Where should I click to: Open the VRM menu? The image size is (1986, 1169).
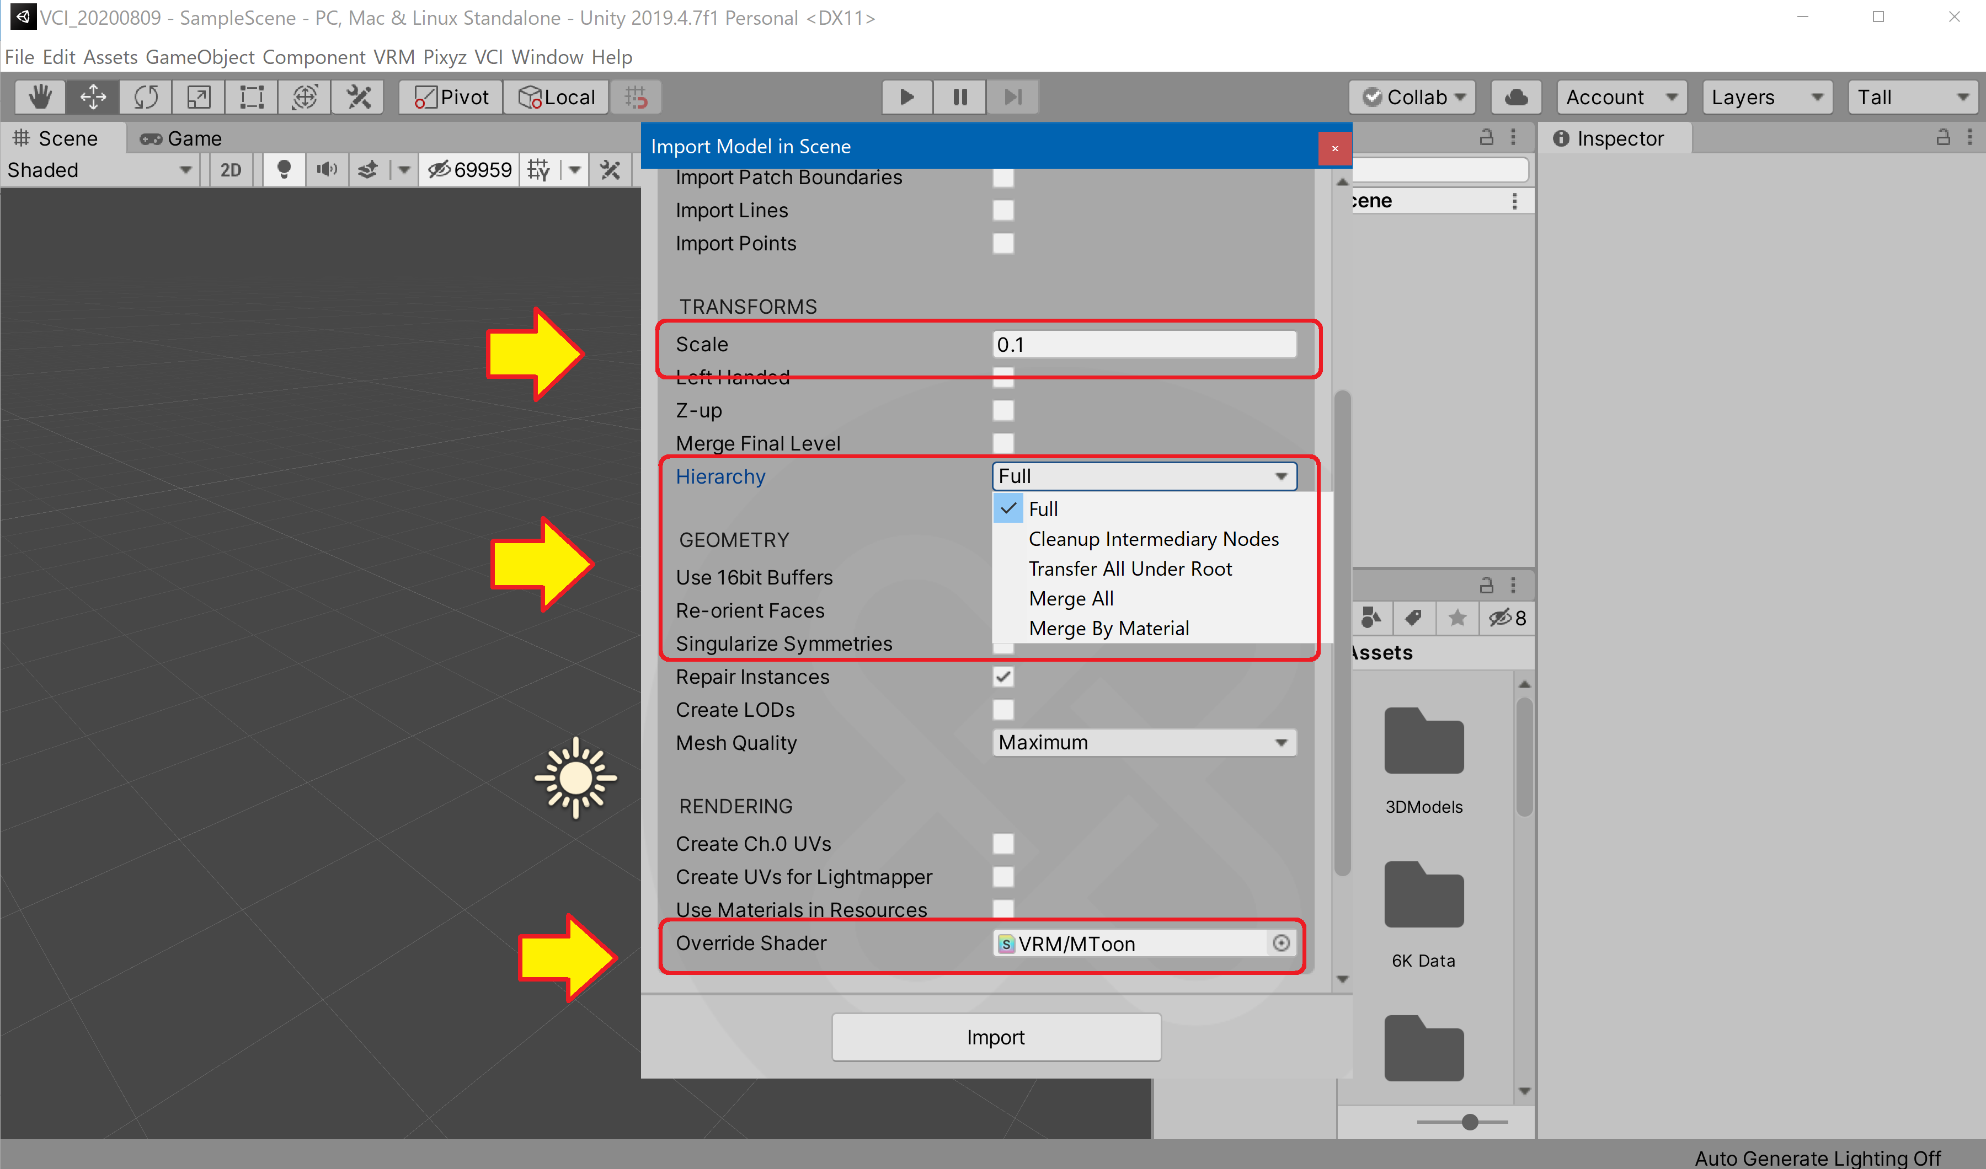point(394,57)
